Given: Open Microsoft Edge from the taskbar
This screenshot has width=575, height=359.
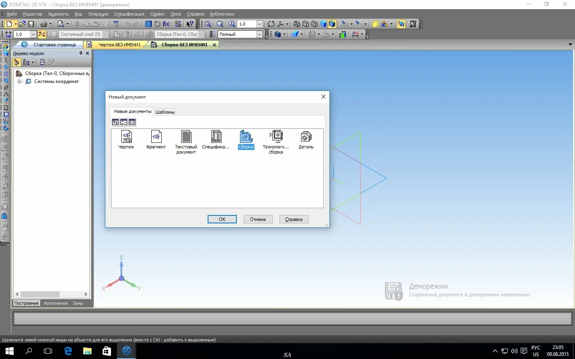Looking at the screenshot, I should [x=68, y=351].
